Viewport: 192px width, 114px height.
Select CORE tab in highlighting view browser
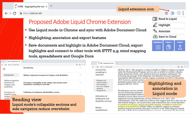coord(106,63)
